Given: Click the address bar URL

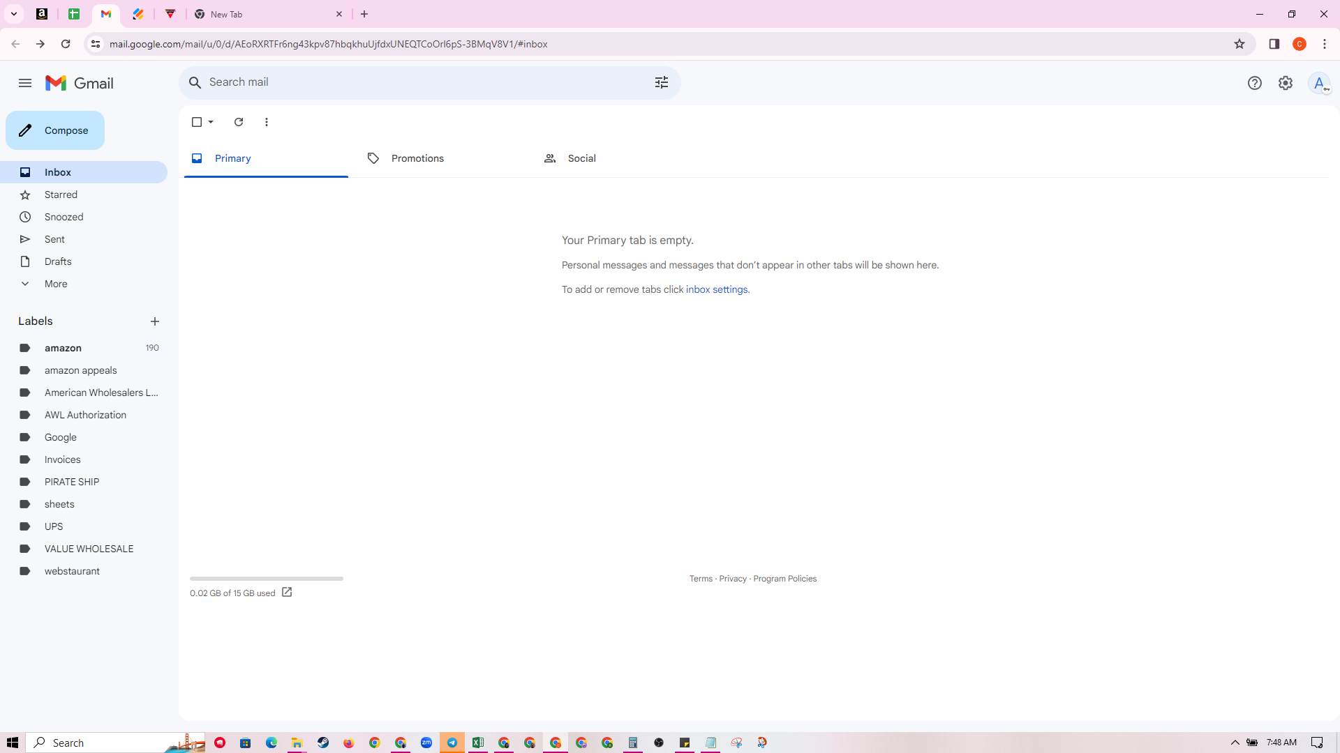Looking at the screenshot, I should pos(328,44).
